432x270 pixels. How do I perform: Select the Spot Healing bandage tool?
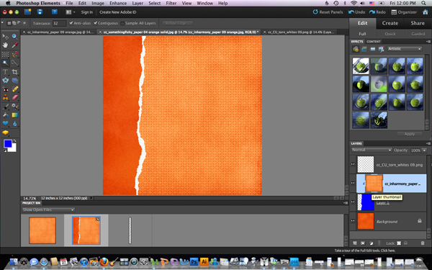[x=14, y=89]
